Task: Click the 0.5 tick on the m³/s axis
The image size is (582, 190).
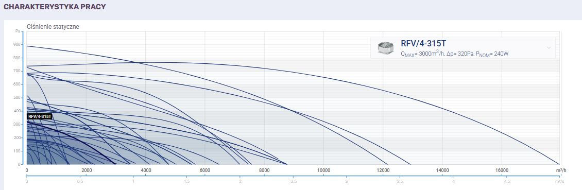Action: click(x=80, y=181)
